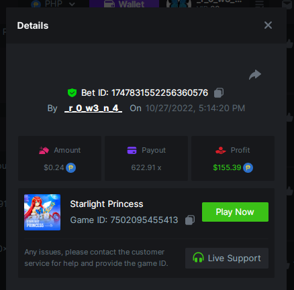Click the green verified shield icon
Viewport: 294px width, 290px height.
pyautogui.click(x=72, y=92)
